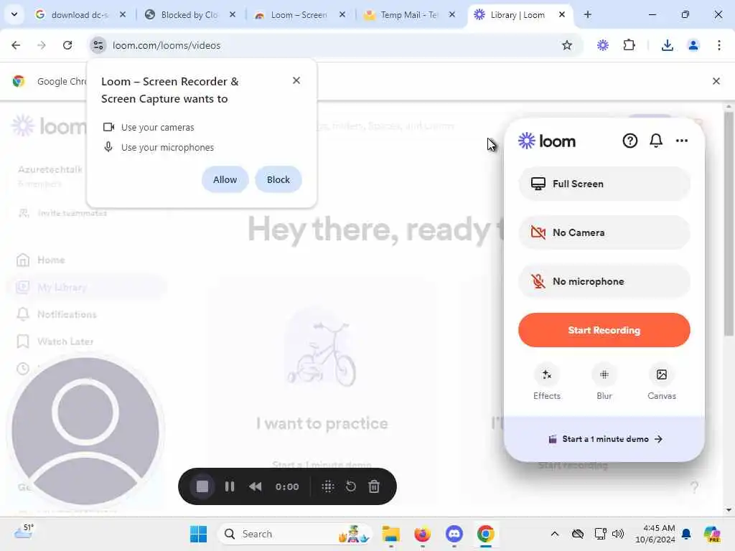Select Full Screen recording mode
Screen dimensions: 735x551
604,184
